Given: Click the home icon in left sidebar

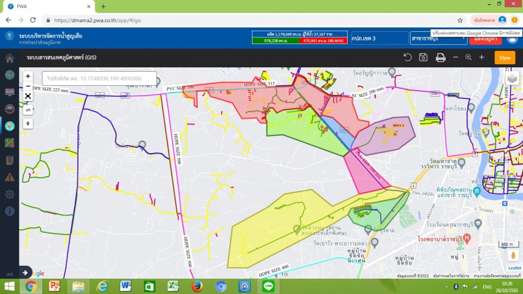Looking at the screenshot, I should pos(9,59).
